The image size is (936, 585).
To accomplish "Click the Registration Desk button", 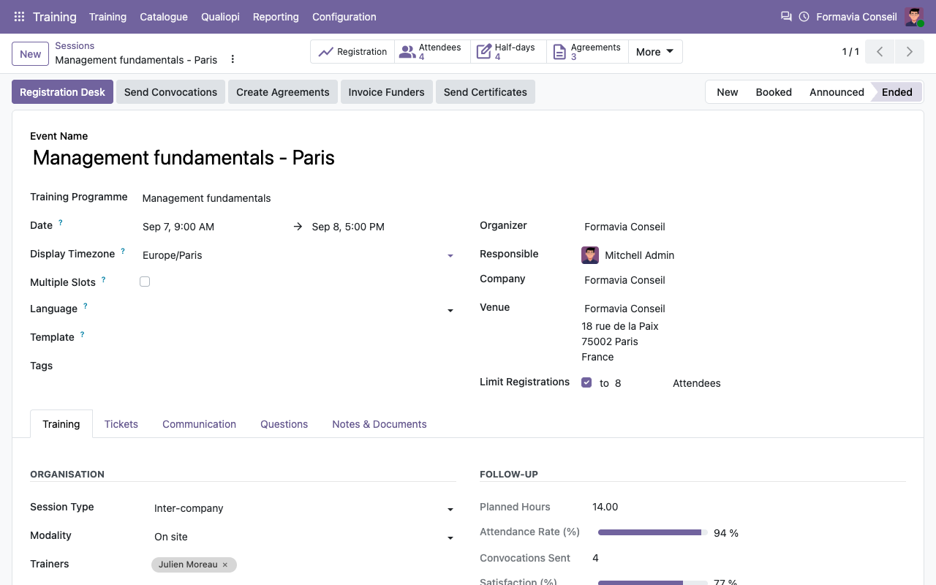I will pos(62,92).
